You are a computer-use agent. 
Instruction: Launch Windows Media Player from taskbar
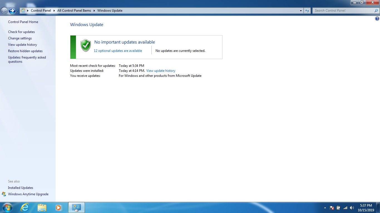[x=58, y=207]
